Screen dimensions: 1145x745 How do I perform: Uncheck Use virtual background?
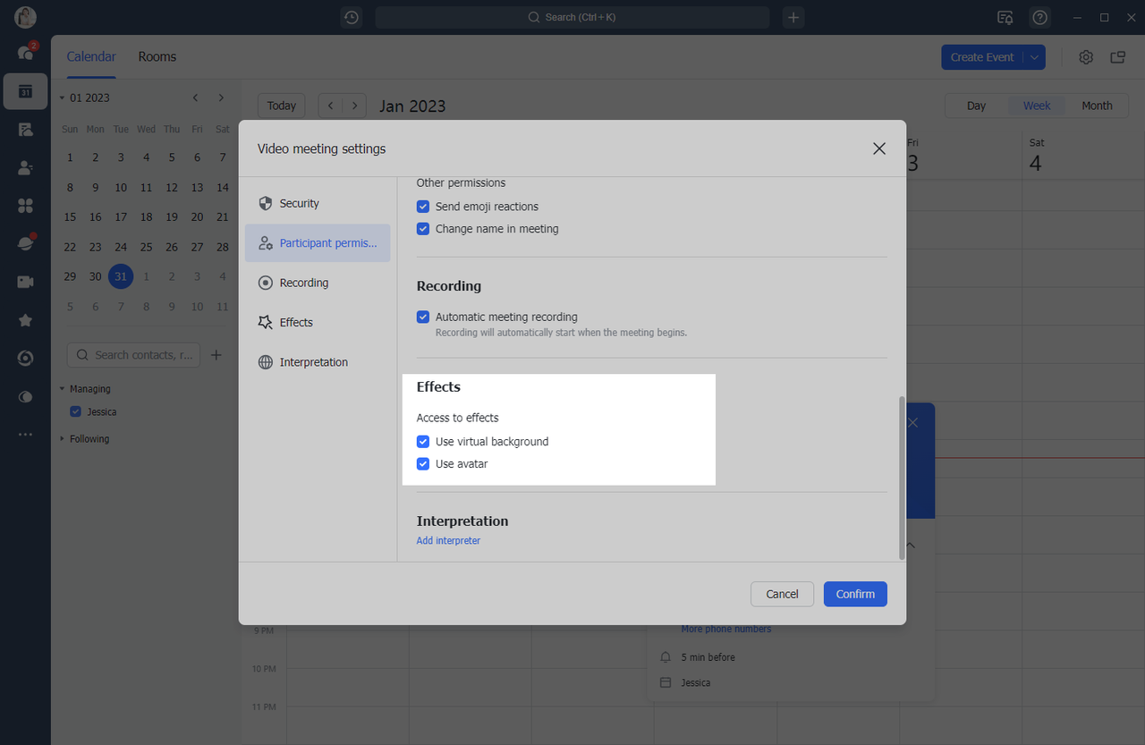pyautogui.click(x=423, y=442)
